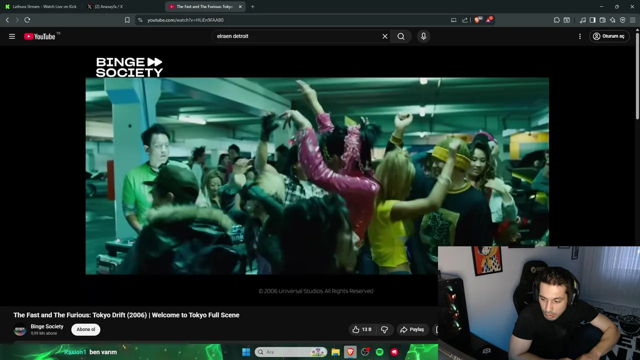The image size is (640, 360).
Task: Open site information icon beside the URL
Action: pyautogui.click(x=140, y=20)
